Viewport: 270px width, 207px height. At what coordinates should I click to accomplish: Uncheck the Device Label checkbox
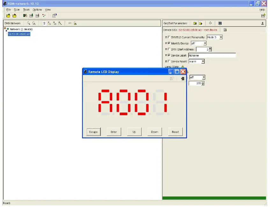(x=169, y=55)
